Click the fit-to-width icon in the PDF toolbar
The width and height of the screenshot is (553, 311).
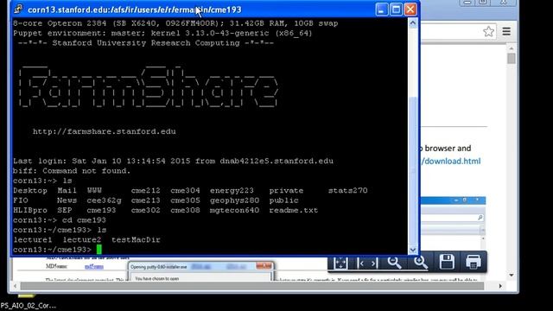coord(367,263)
